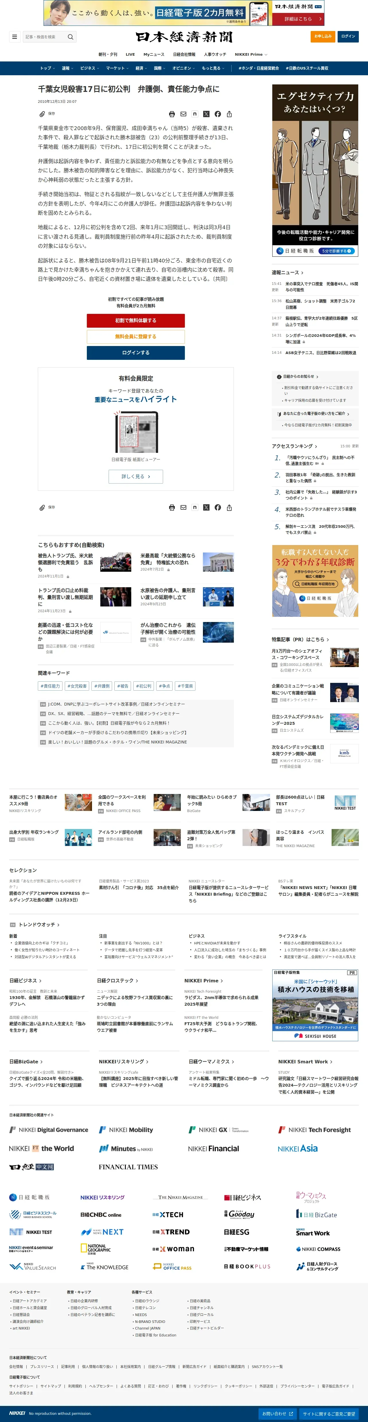Select the #女児殺害 keyword tag

click(77, 686)
